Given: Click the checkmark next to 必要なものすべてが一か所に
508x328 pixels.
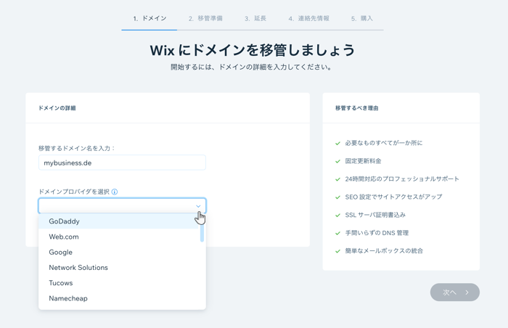Looking at the screenshot, I should [337, 143].
